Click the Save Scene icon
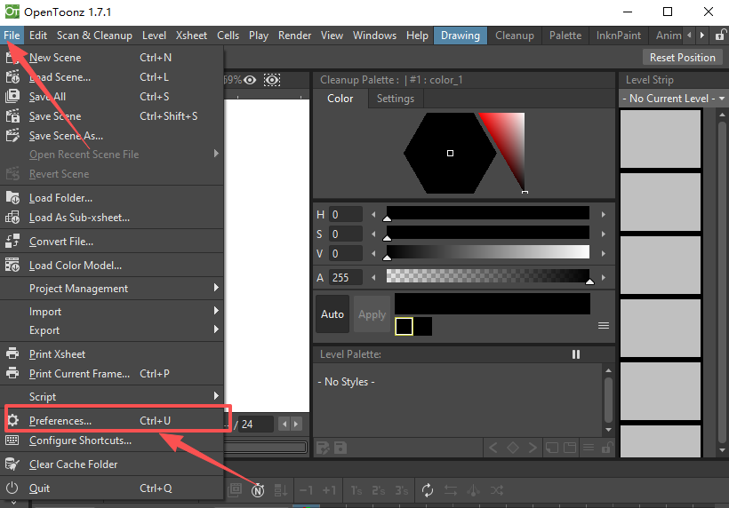 12,115
